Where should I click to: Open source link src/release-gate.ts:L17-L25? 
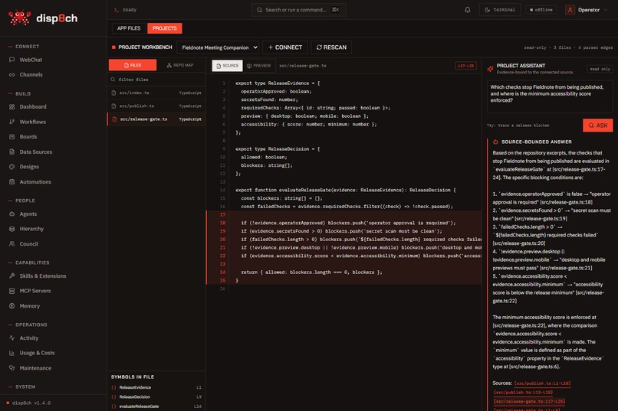[529, 402]
